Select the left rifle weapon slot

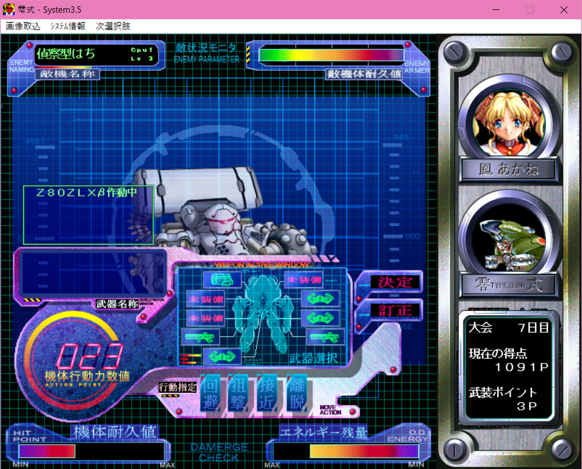[200, 338]
